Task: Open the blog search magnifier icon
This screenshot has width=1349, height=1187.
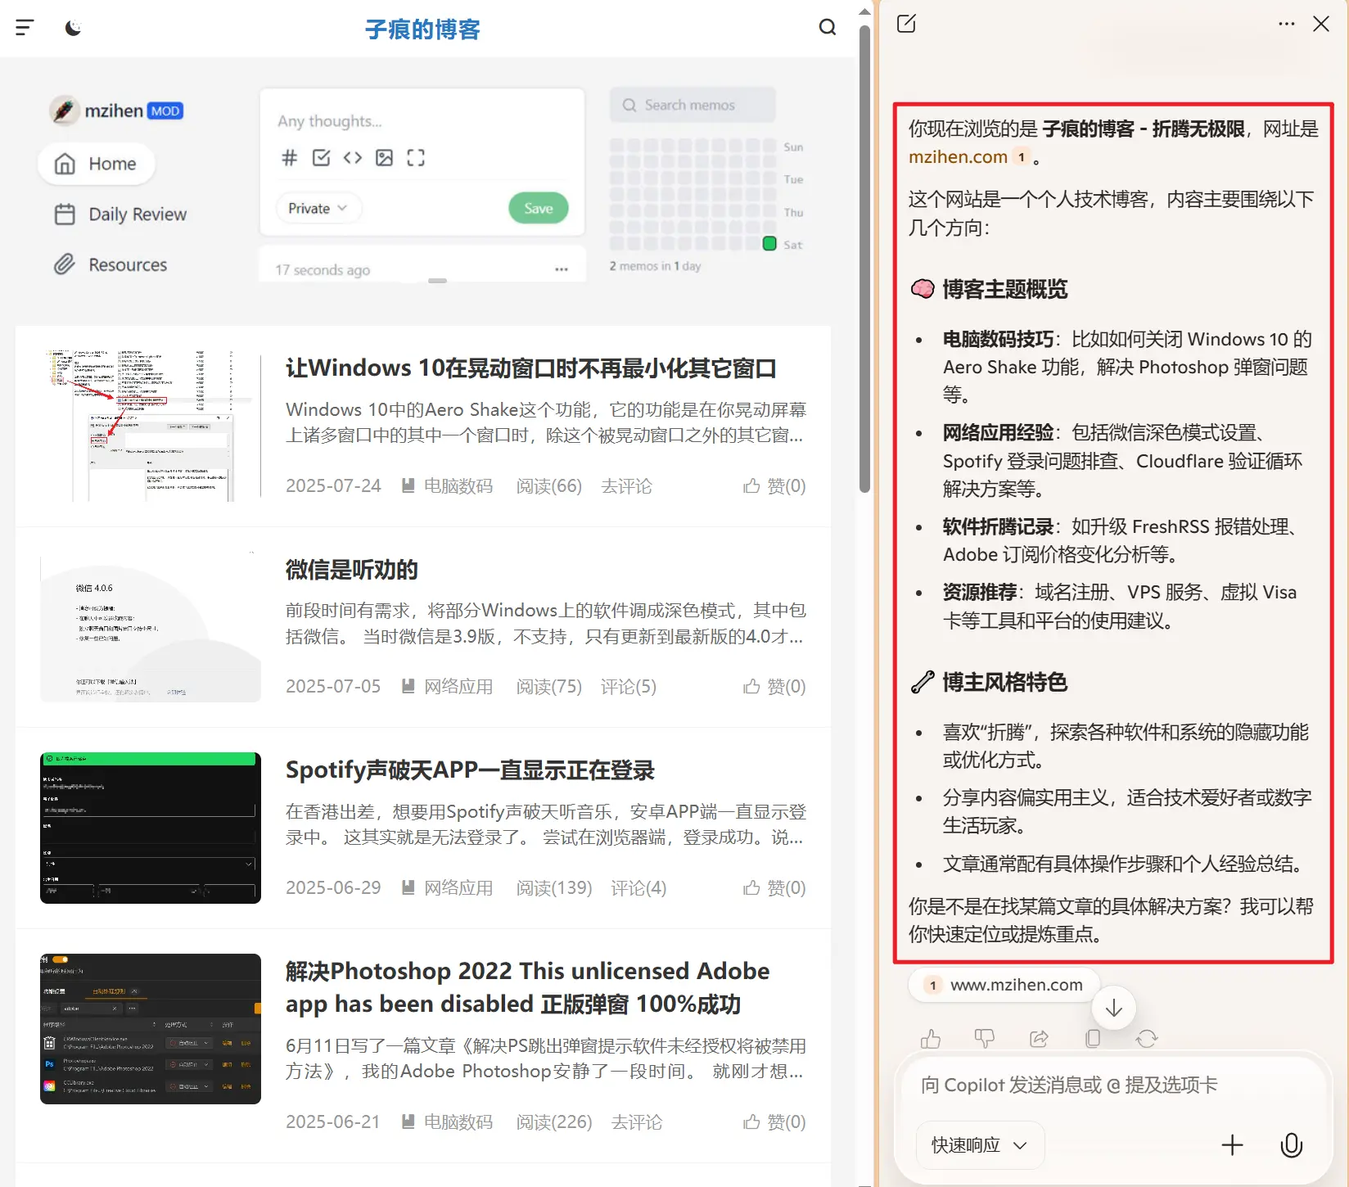Action: pyautogui.click(x=828, y=28)
